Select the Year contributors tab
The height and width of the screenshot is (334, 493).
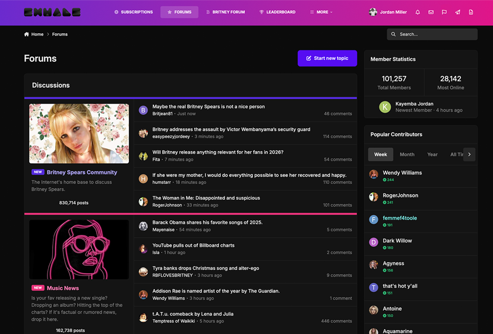(432, 154)
